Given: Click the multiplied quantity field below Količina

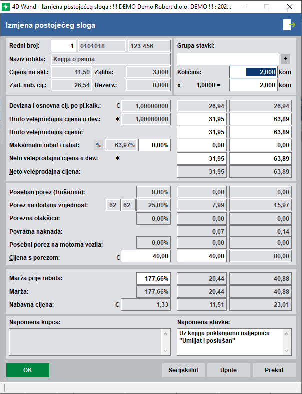Looking at the screenshot, I should tap(253, 85).
